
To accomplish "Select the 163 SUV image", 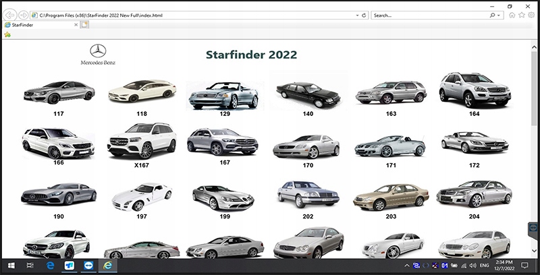I will tap(391, 92).
